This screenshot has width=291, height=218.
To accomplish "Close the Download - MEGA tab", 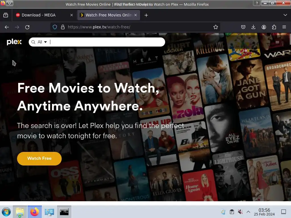I will (72, 15).
